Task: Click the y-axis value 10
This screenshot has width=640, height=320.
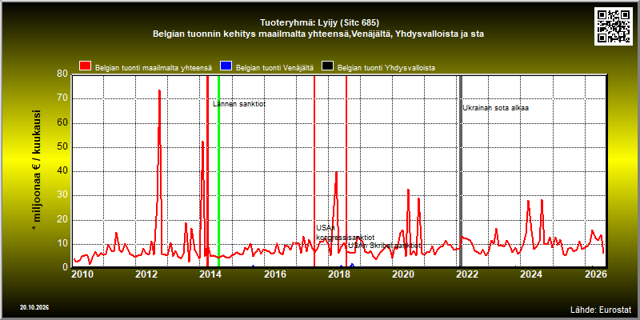Action: point(62,245)
